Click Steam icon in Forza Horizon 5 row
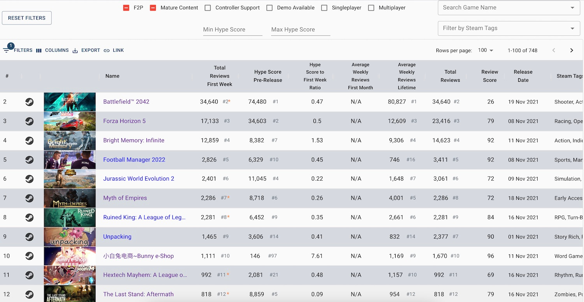584x302 pixels. [29, 121]
